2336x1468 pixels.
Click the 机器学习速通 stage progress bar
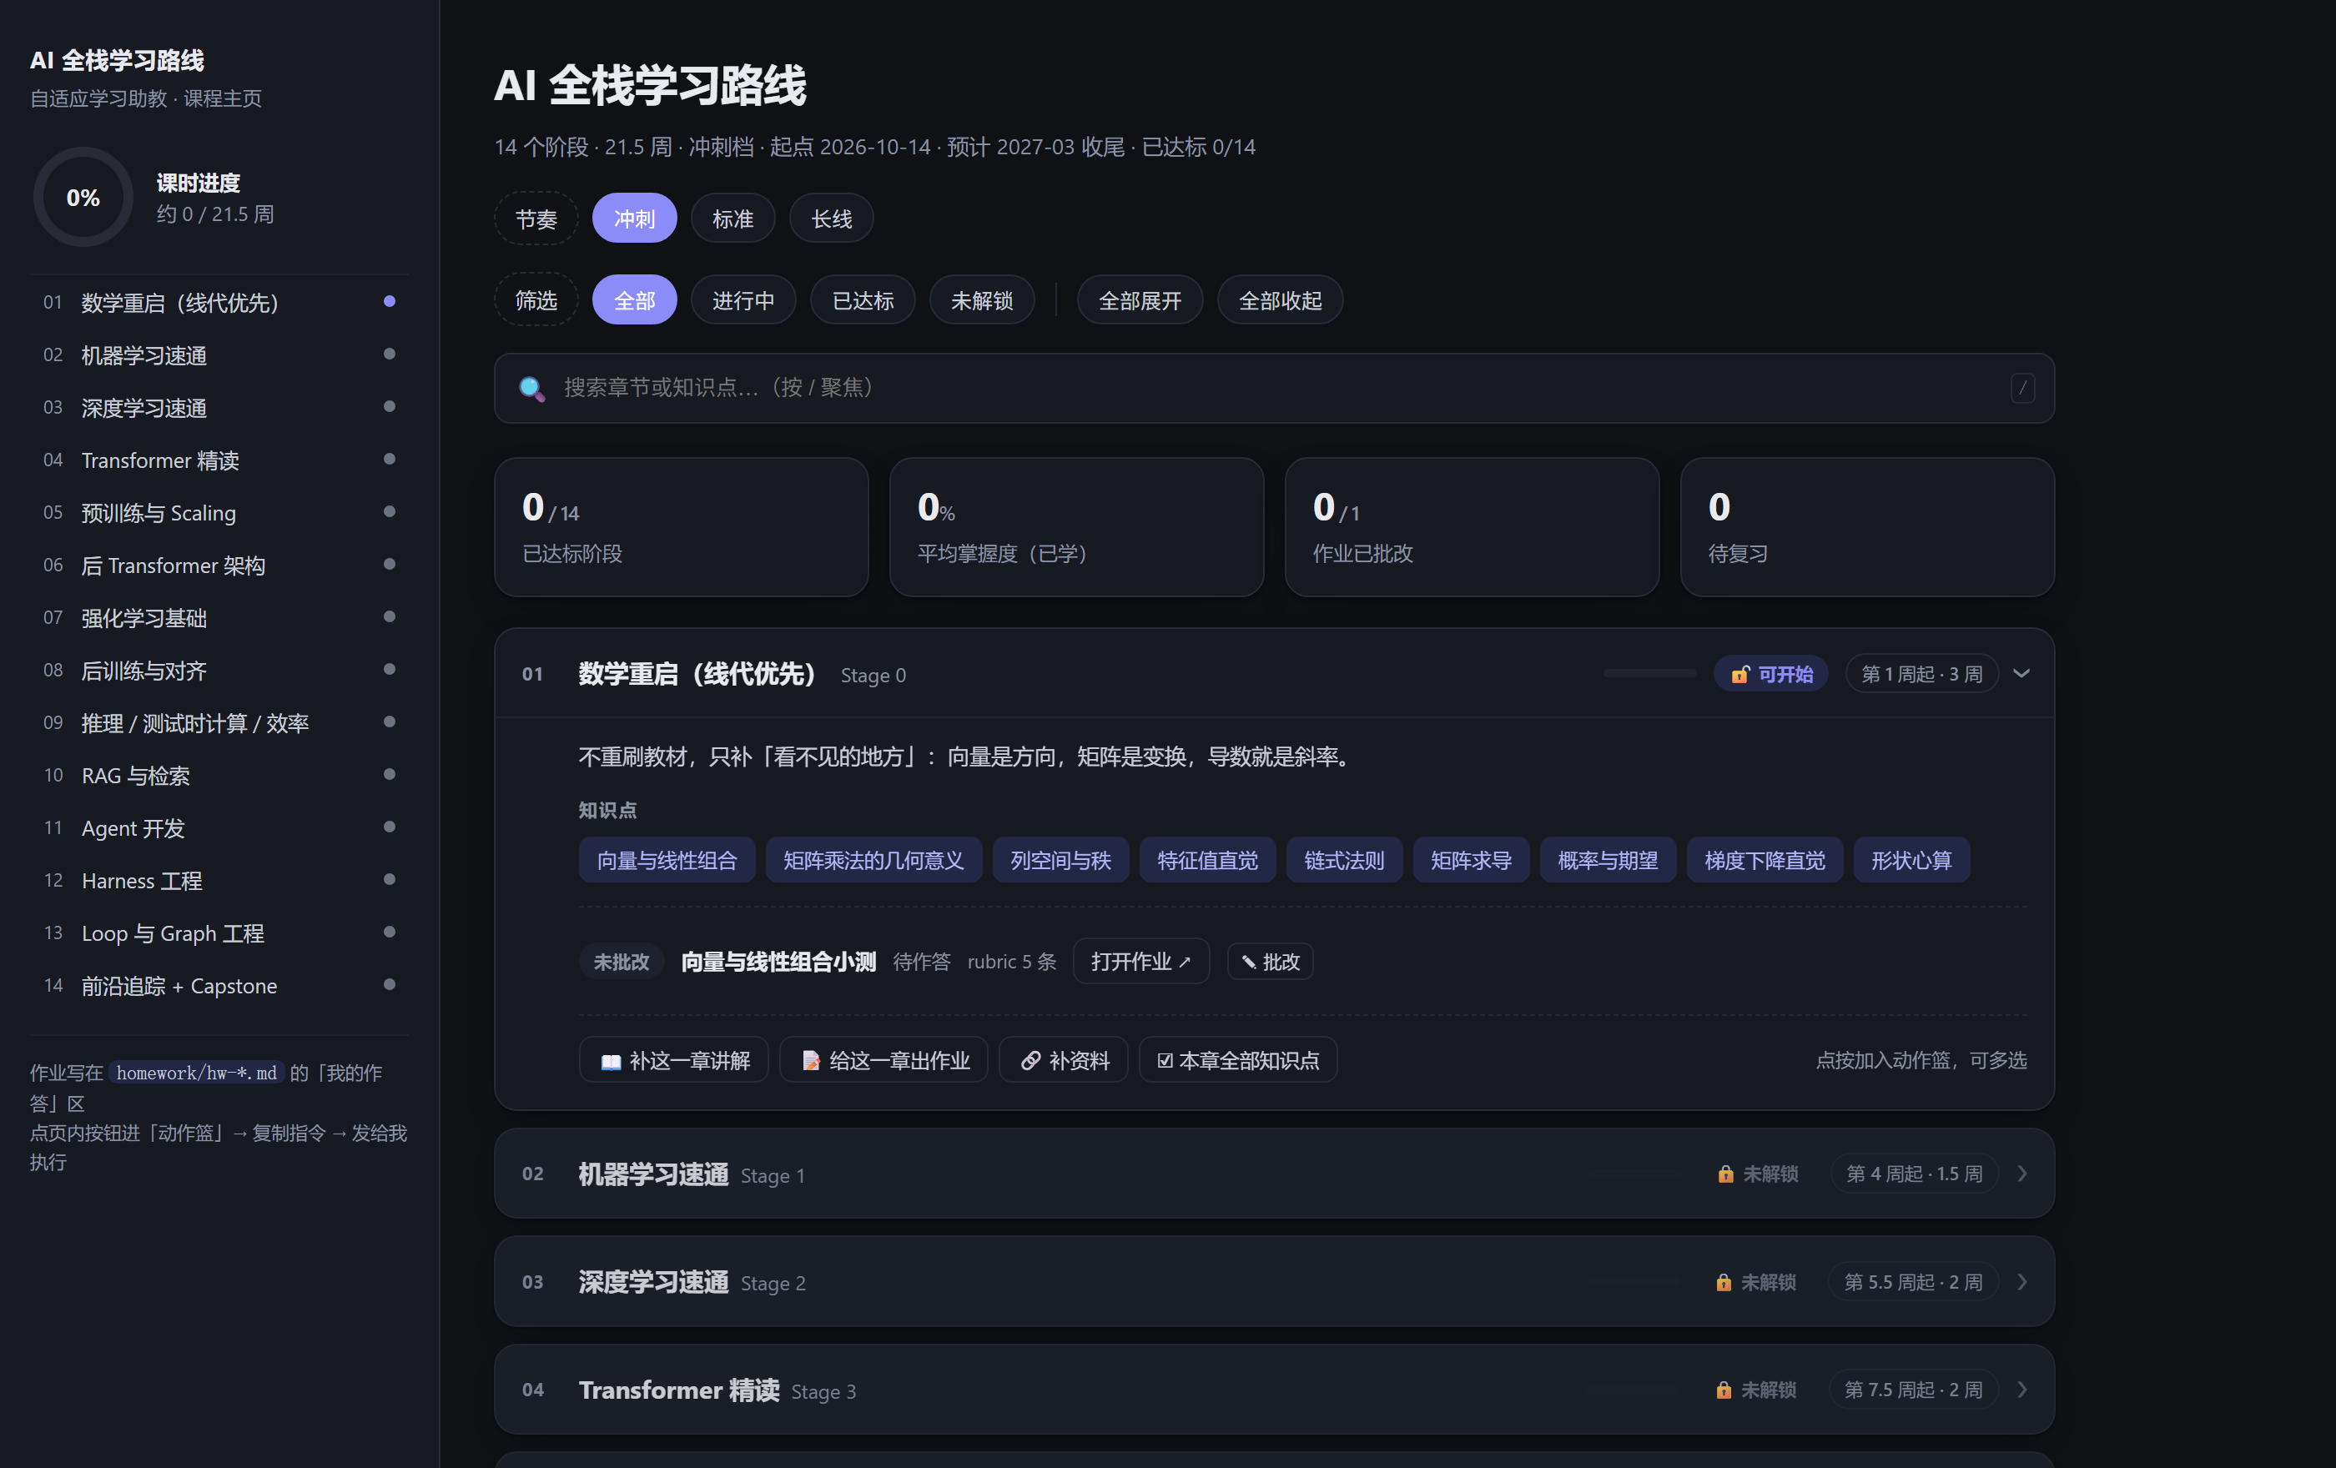pyautogui.click(x=1635, y=1174)
